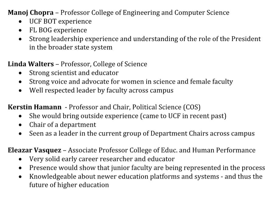Click 'future of higher education' line
Image resolution: width=279 pixels, height=206 pixels.
coord(69,185)
